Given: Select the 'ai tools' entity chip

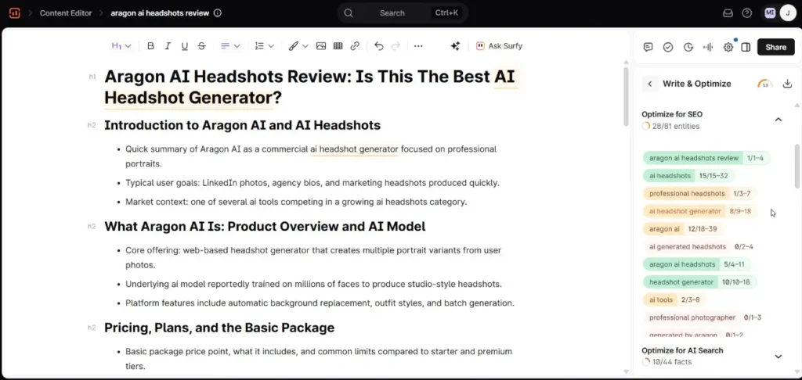Looking at the screenshot, I should 674,299.
